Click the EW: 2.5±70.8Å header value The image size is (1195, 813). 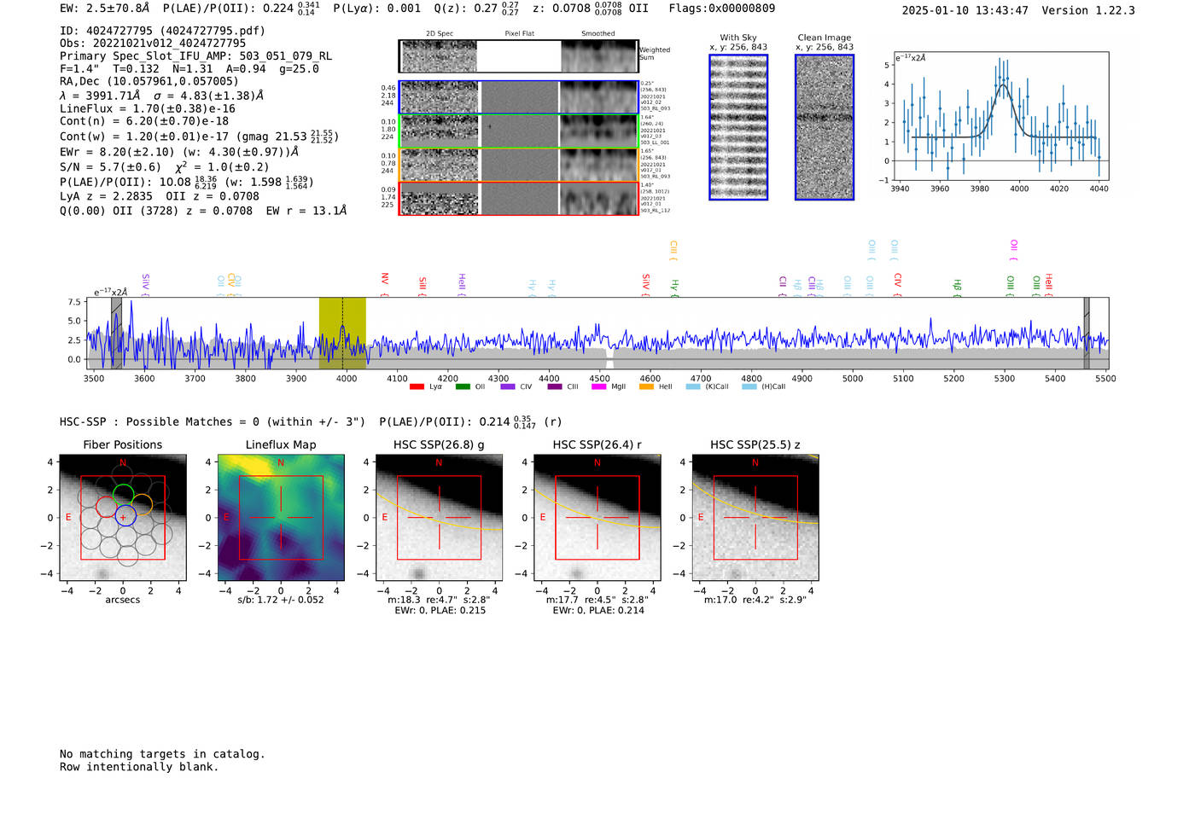point(104,9)
